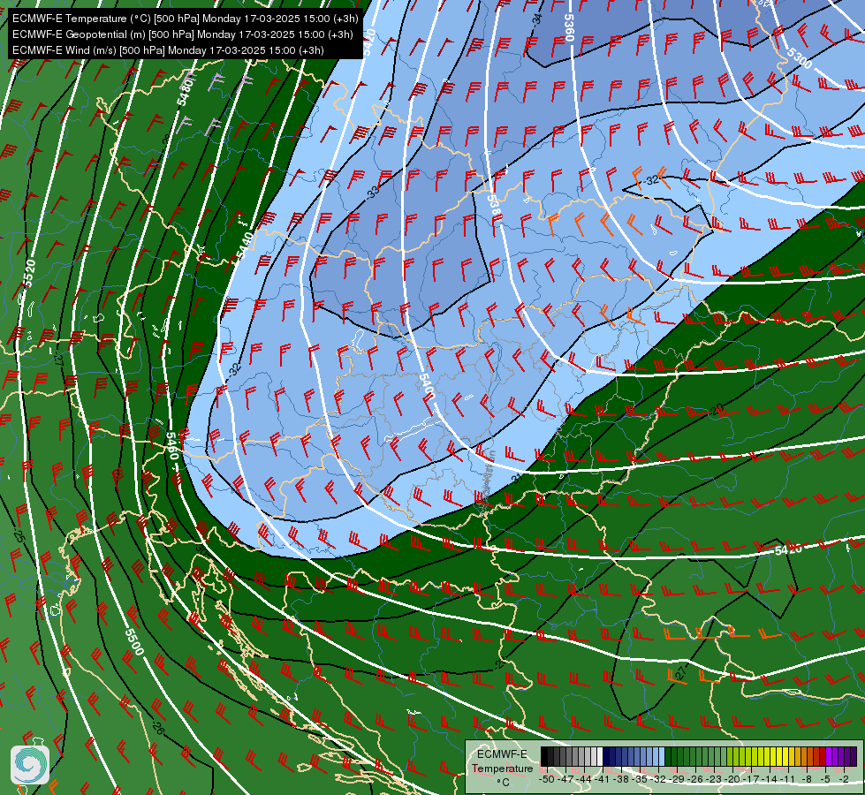The image size is (865, 795).
Task: Click the 5460 geopotential contour label
Action: 172,446
